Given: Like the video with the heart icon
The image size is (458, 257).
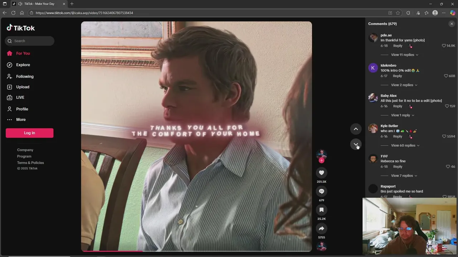Looking at the screenshot, I should (x=321, y=173).
